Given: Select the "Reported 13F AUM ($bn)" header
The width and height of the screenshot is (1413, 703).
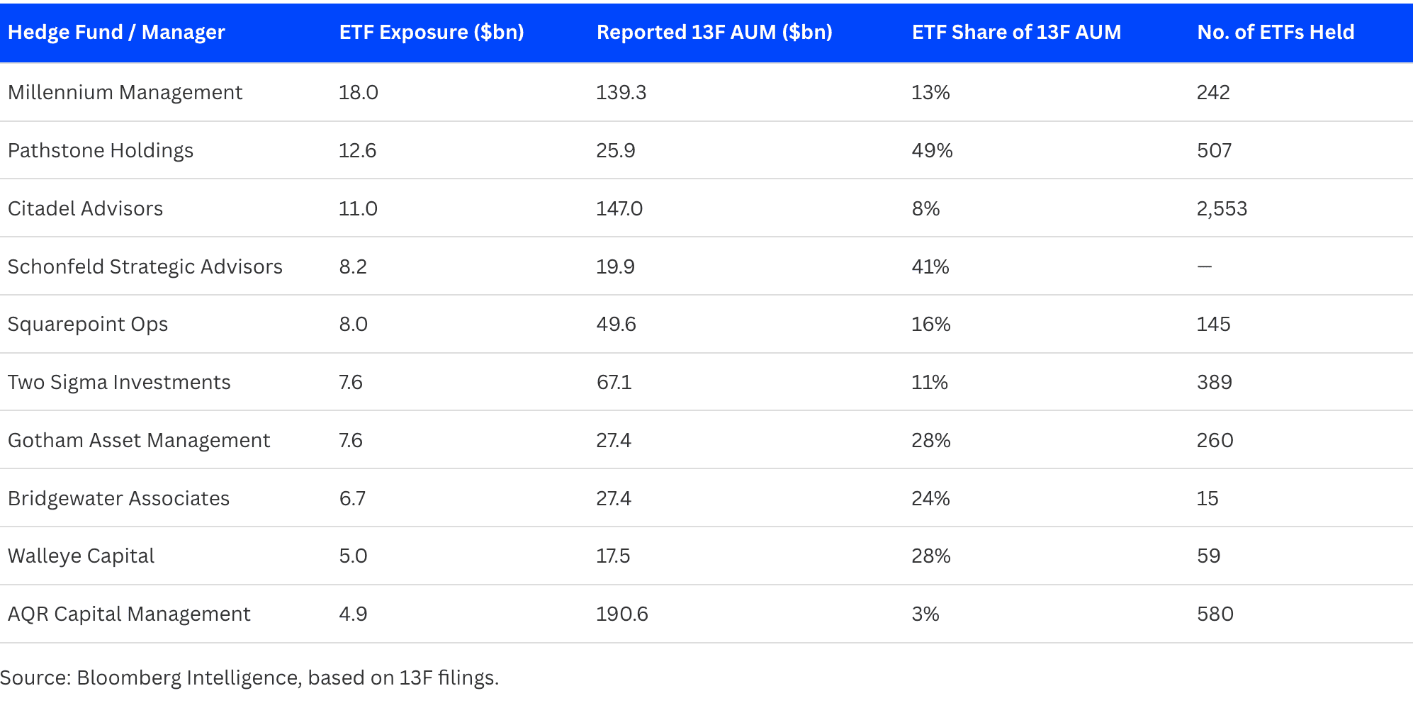Looking at the screenshot, I should click(714, 33).
